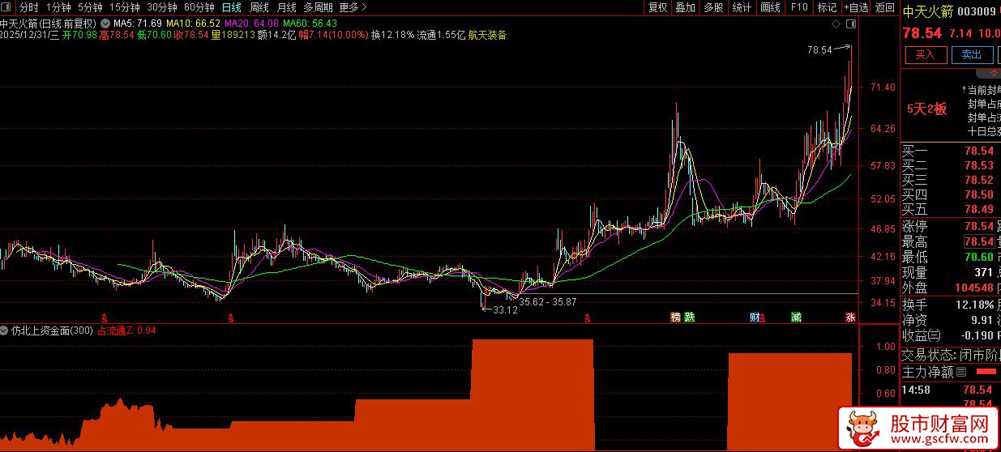The width and height of the screenshot is (1001, 452).
Task: Click the MA5: 71.69 label
Action: [137, 23]
